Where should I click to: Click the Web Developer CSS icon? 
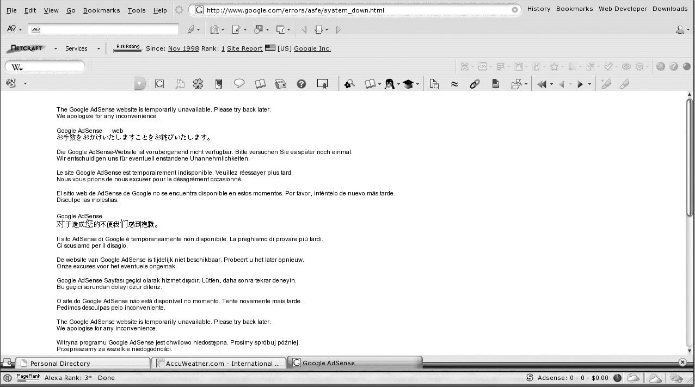click(483, 66)
